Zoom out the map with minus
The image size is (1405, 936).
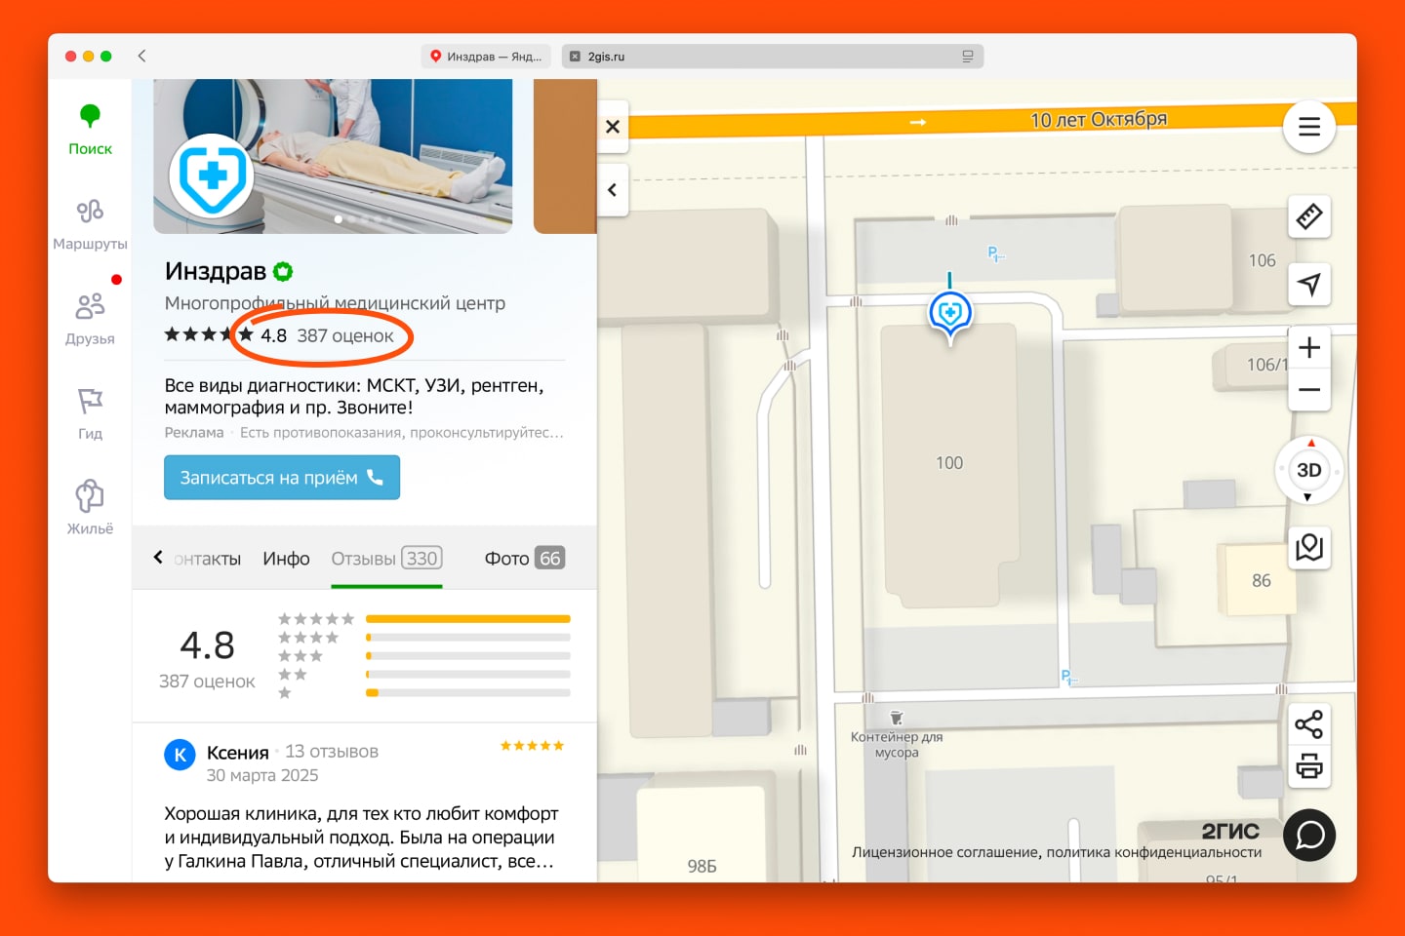coord(1309,390)
